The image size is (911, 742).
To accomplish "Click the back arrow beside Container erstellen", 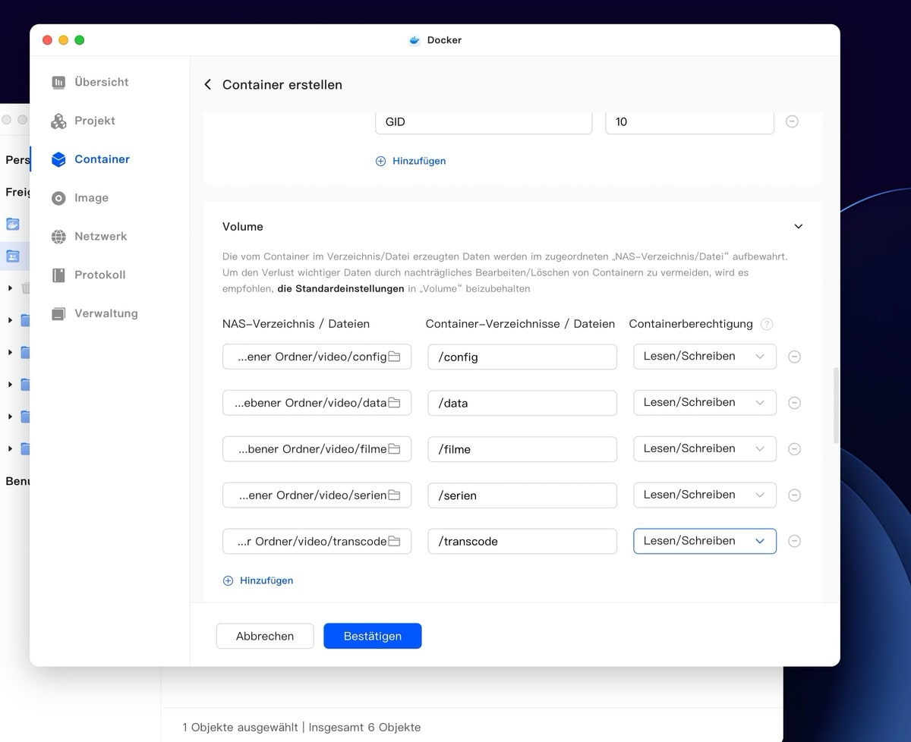I will [208, 85].
